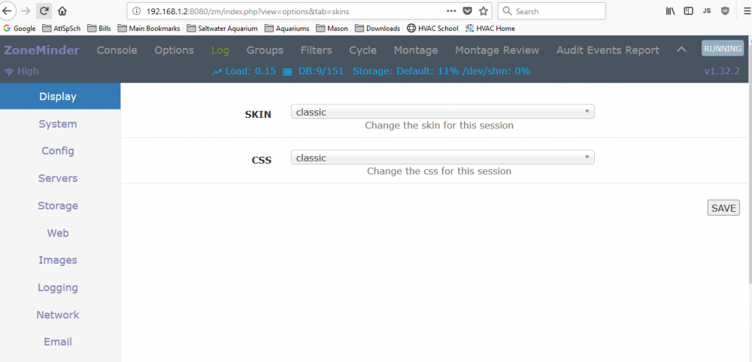Select the Network options tab
This screenshot has width=752, height=362.
pyautogui.click(x=58, y=315)
